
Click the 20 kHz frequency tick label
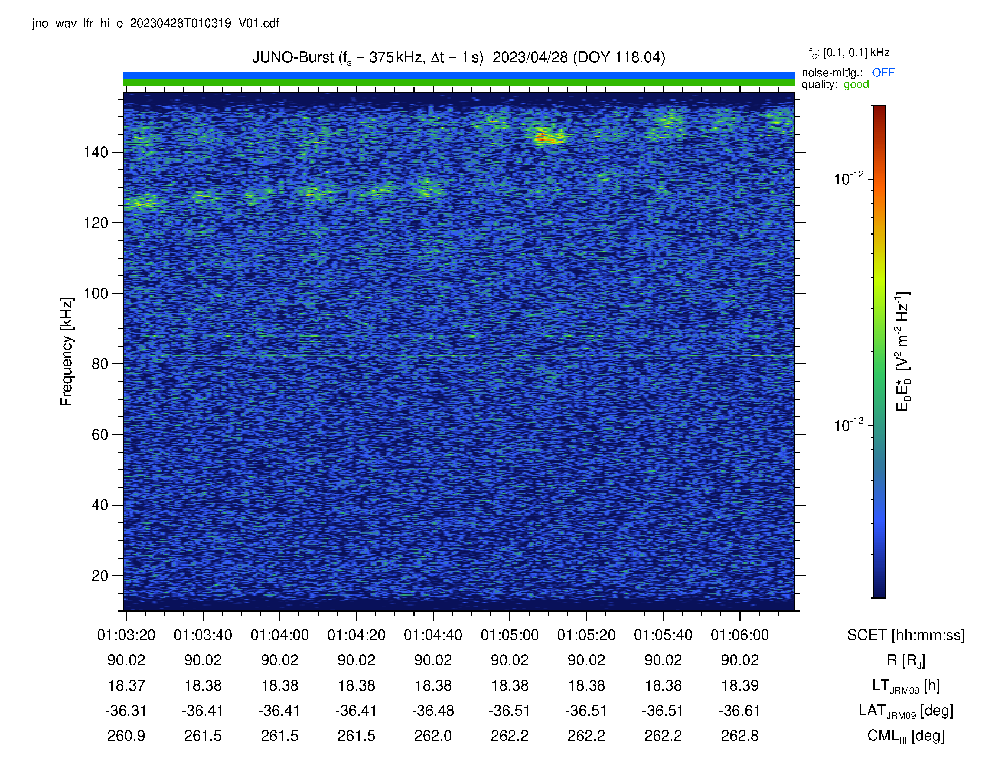pos(99,575)
